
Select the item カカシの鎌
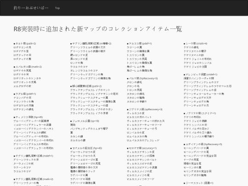coord(77,136)
